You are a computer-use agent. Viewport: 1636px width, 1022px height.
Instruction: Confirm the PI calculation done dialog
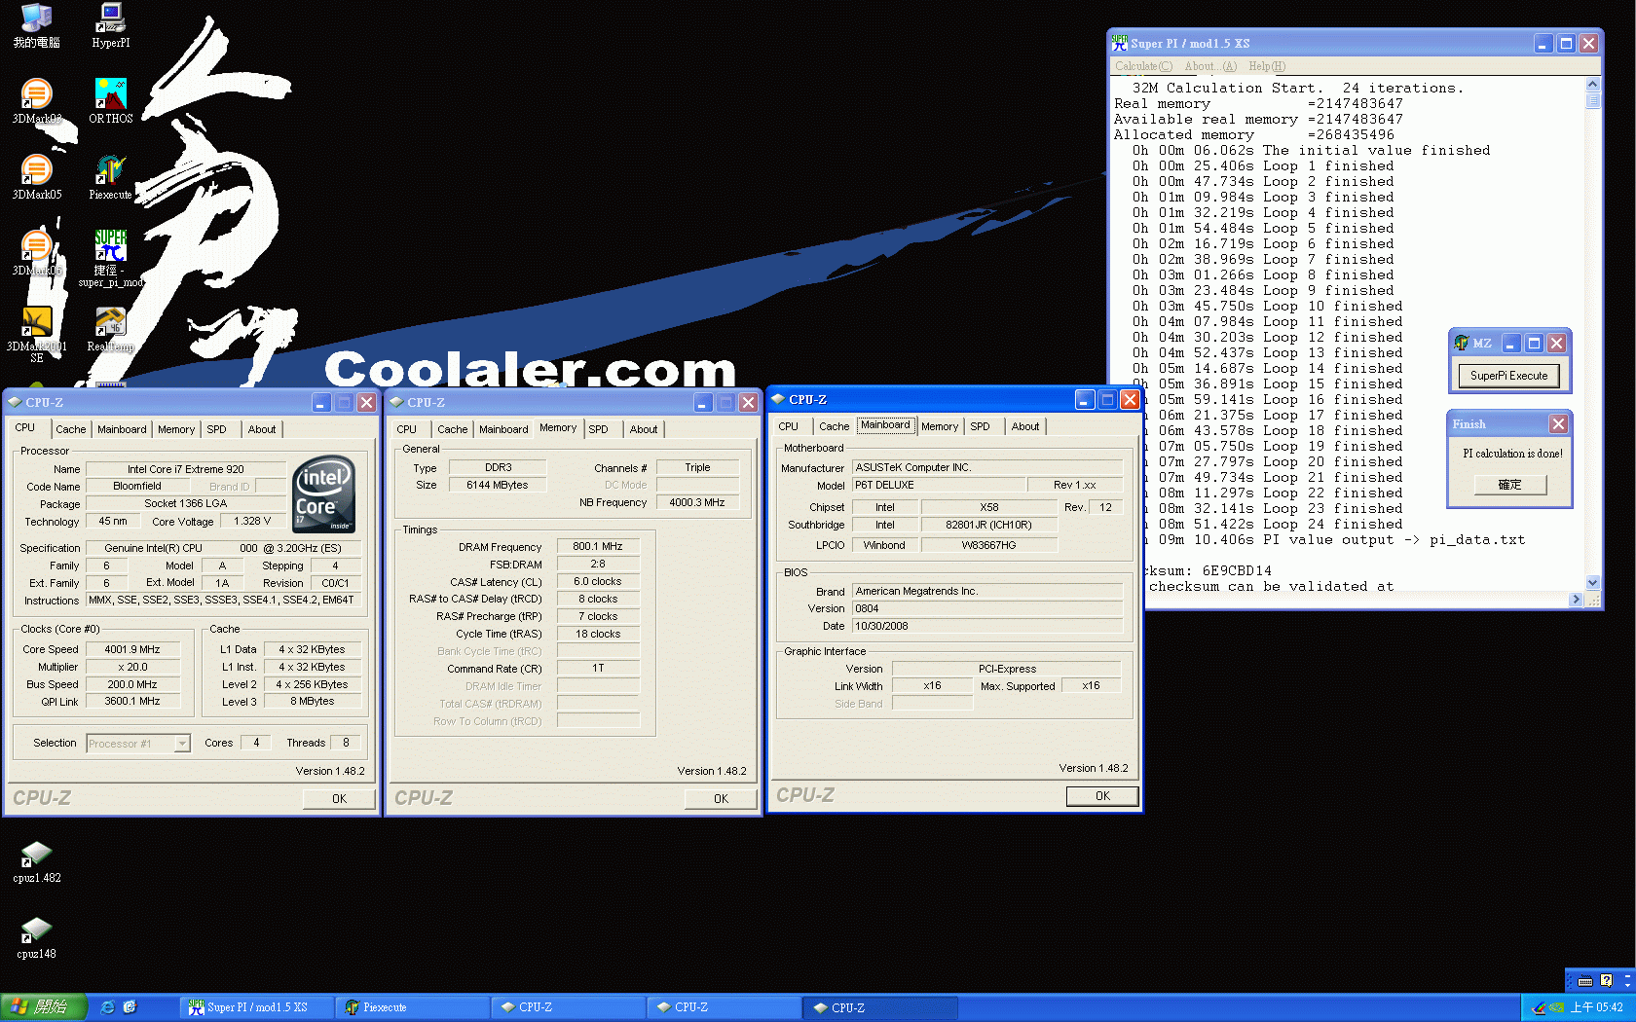1509,485
